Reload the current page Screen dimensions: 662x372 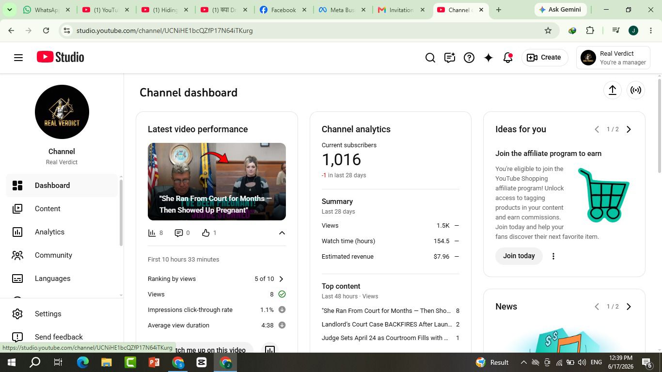[46, 31]
